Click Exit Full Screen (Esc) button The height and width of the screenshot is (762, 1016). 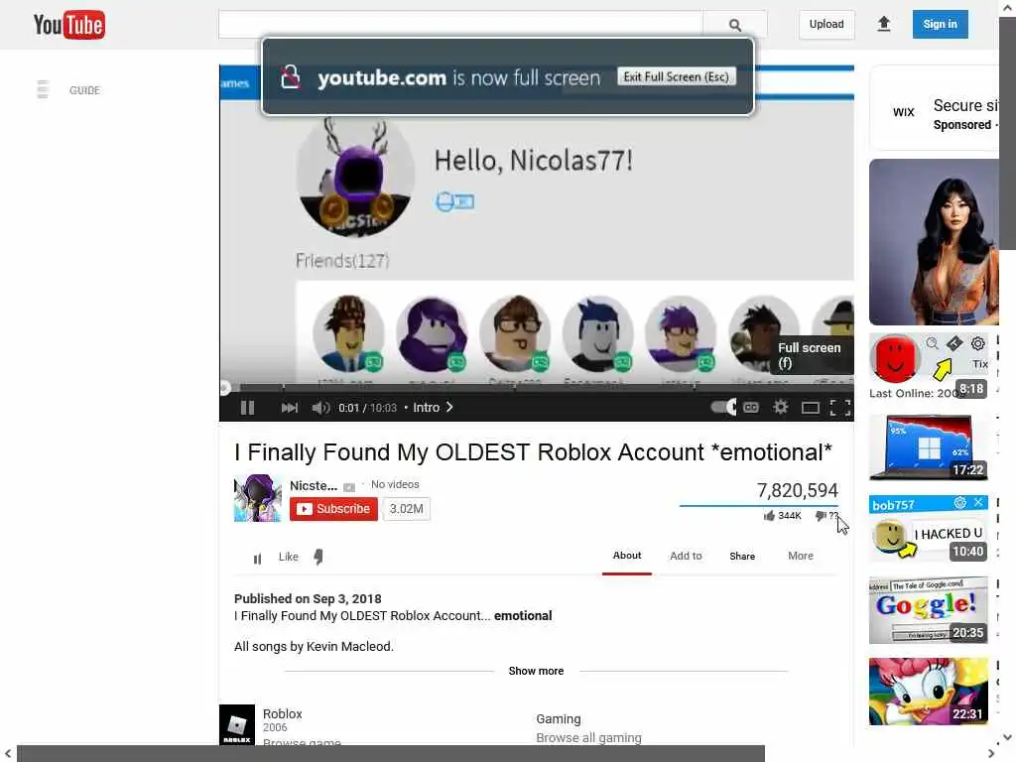coord(677,76)
